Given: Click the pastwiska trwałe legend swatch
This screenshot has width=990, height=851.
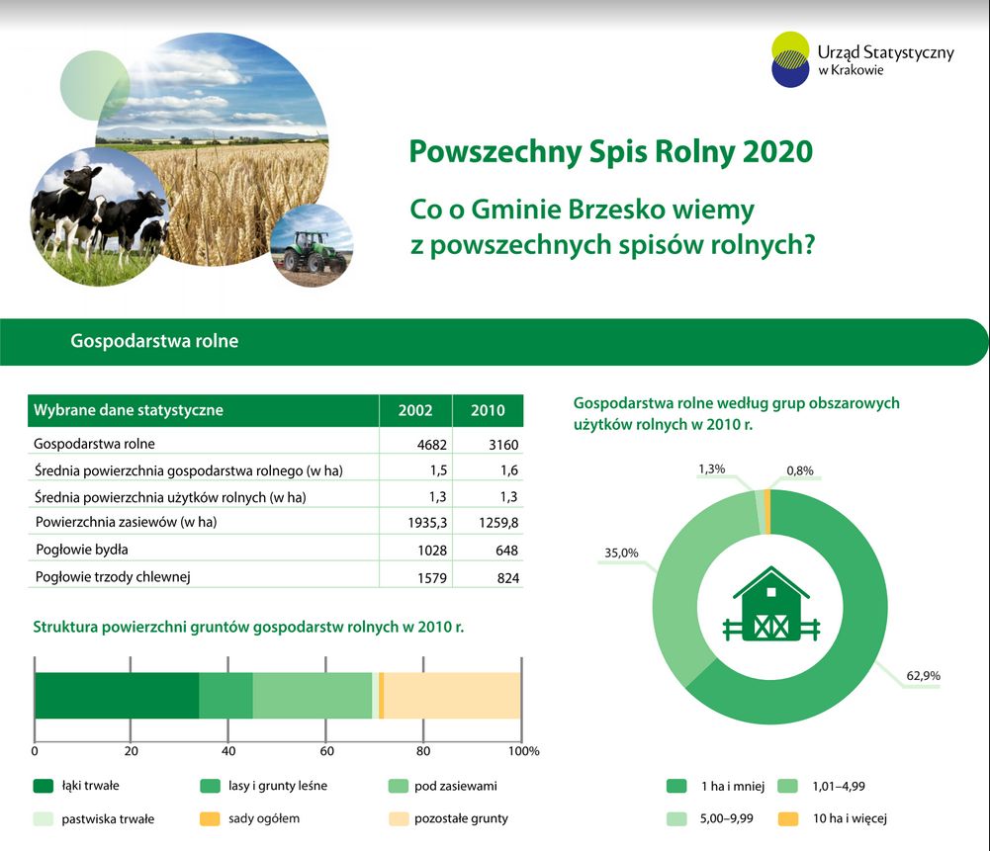Looking at the screenshot, I should [44, 818].
